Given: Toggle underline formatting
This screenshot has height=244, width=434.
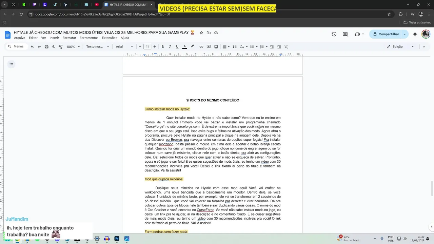Looking at the screenshot, I should click(177, 47).
